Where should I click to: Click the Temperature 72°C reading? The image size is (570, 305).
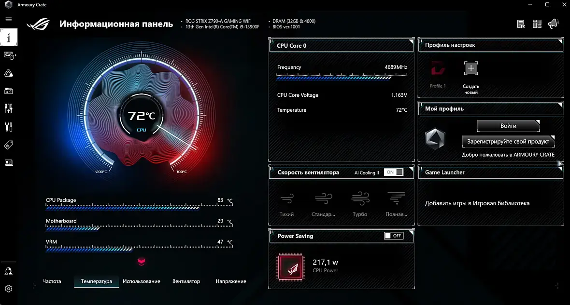pyautogui.click(x=401, y=110)
